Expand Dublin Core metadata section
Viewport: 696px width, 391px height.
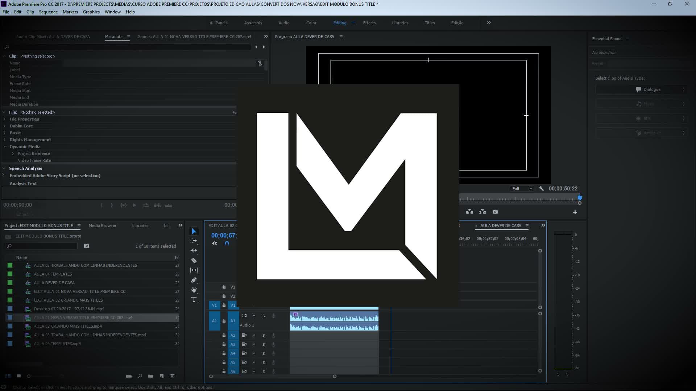pyautogui.click(x=5, y=126)
